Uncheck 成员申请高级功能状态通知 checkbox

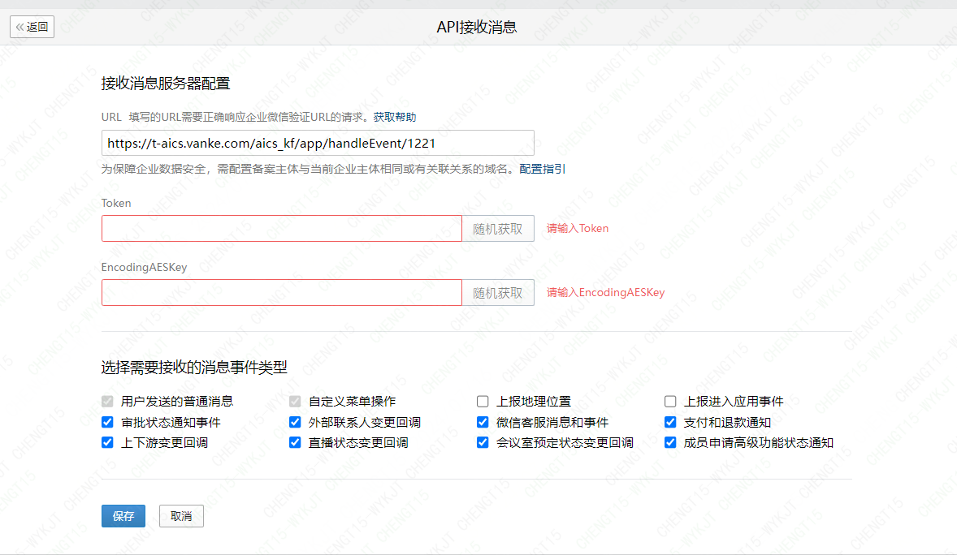[x=670, y=442]
